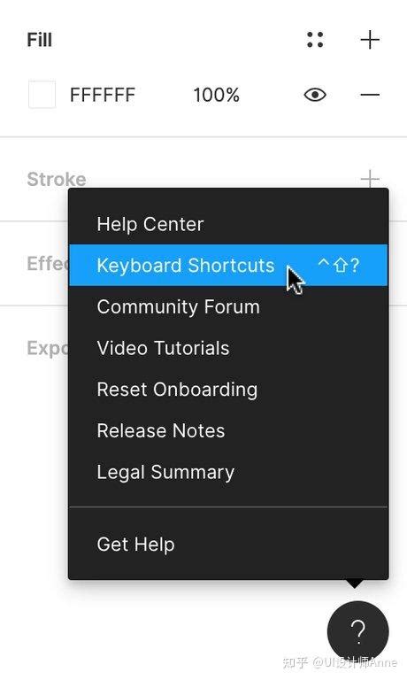Click the round help question mark button
407x680 pixels.
358,631
